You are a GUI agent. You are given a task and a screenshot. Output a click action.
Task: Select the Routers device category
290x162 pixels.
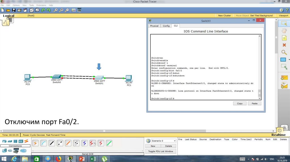[x=4, y=141]
